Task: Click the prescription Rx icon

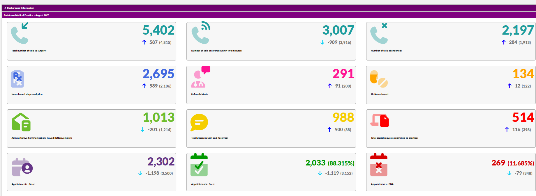Action: (x=17, y=79)
